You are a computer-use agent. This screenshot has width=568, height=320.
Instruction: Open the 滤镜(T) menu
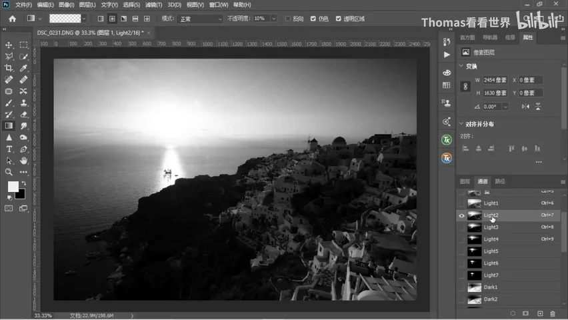[x=153, y=5]
